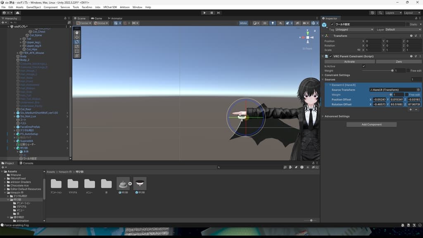423x238 pixels.
Task: Expand the Constraint Settings foldout
Action: click(x=337, y=75)
